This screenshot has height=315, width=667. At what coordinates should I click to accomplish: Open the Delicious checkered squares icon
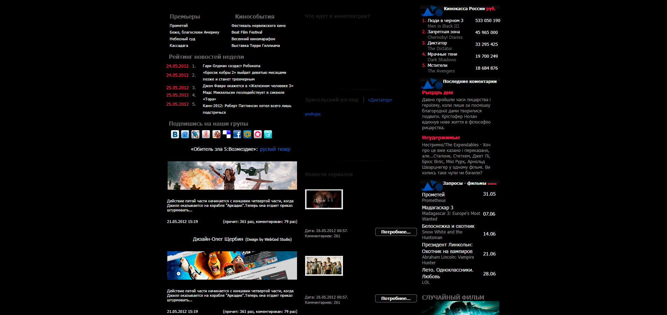[227, 134]
